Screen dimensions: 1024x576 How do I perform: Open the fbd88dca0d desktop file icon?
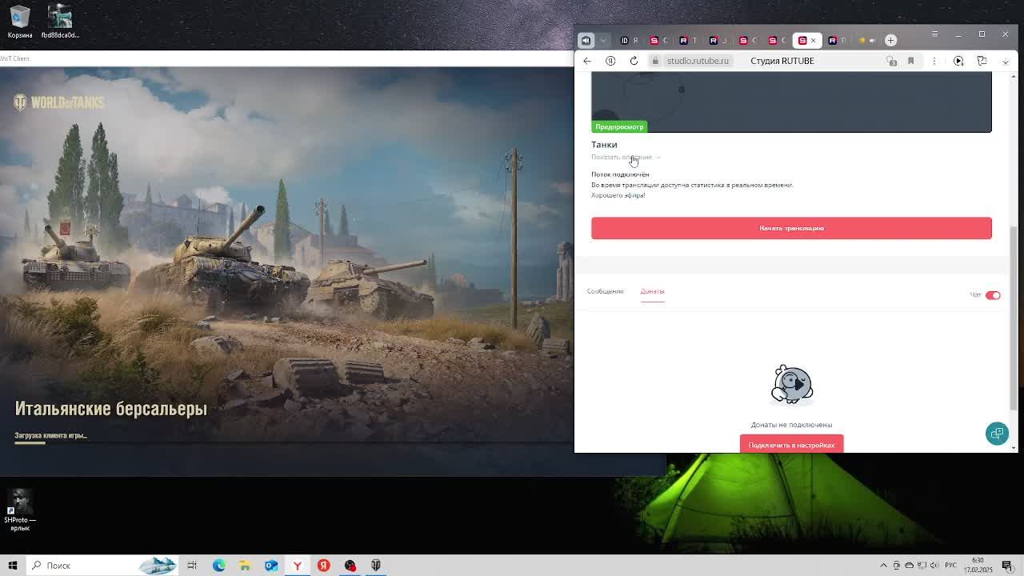point(60,22)
